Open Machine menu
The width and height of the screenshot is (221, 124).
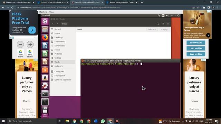43,12
